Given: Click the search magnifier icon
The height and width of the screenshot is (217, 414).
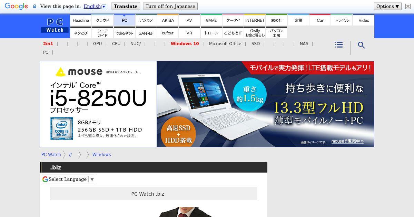Looking at the screenshot, I should click(361, 45).
